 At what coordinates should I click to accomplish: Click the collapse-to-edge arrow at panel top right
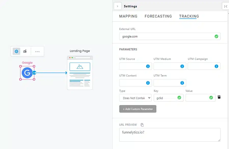tap(226, 6)
